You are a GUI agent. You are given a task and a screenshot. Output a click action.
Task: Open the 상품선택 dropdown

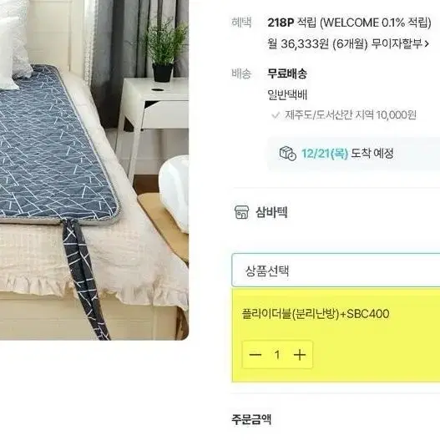(336, 271)
